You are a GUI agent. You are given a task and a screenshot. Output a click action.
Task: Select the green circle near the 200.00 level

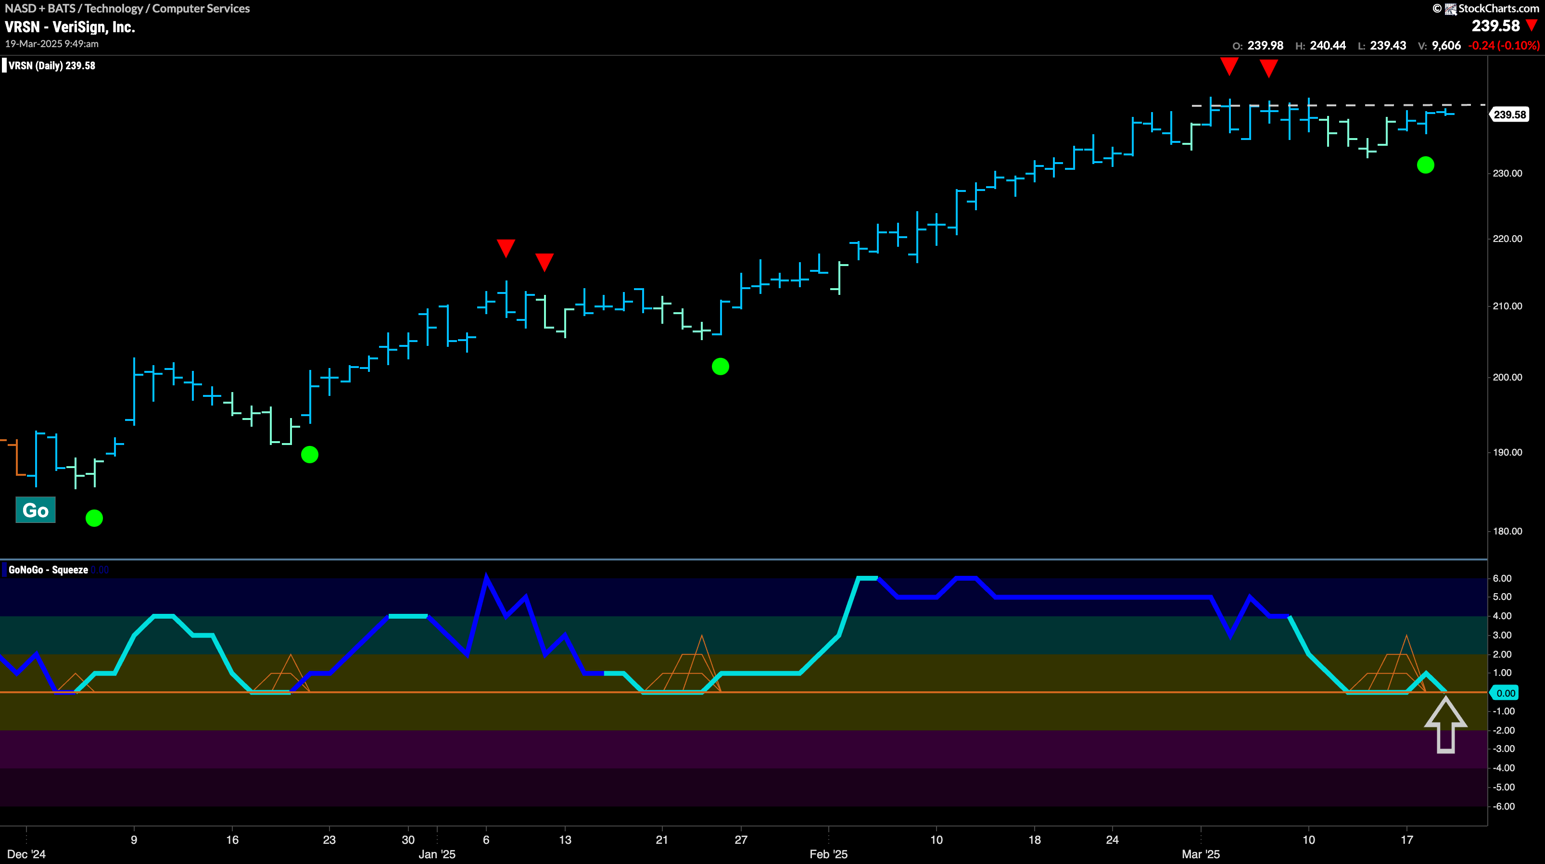721,367
